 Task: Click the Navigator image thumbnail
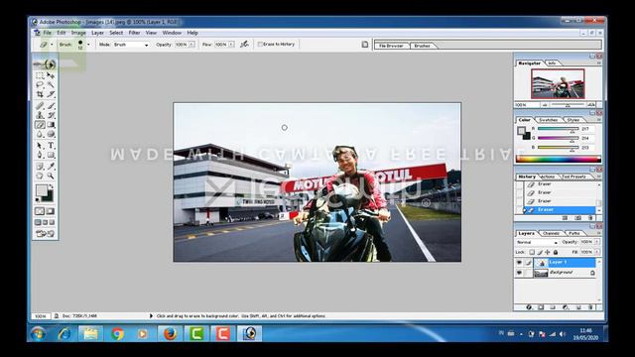(x=558, y=83)
